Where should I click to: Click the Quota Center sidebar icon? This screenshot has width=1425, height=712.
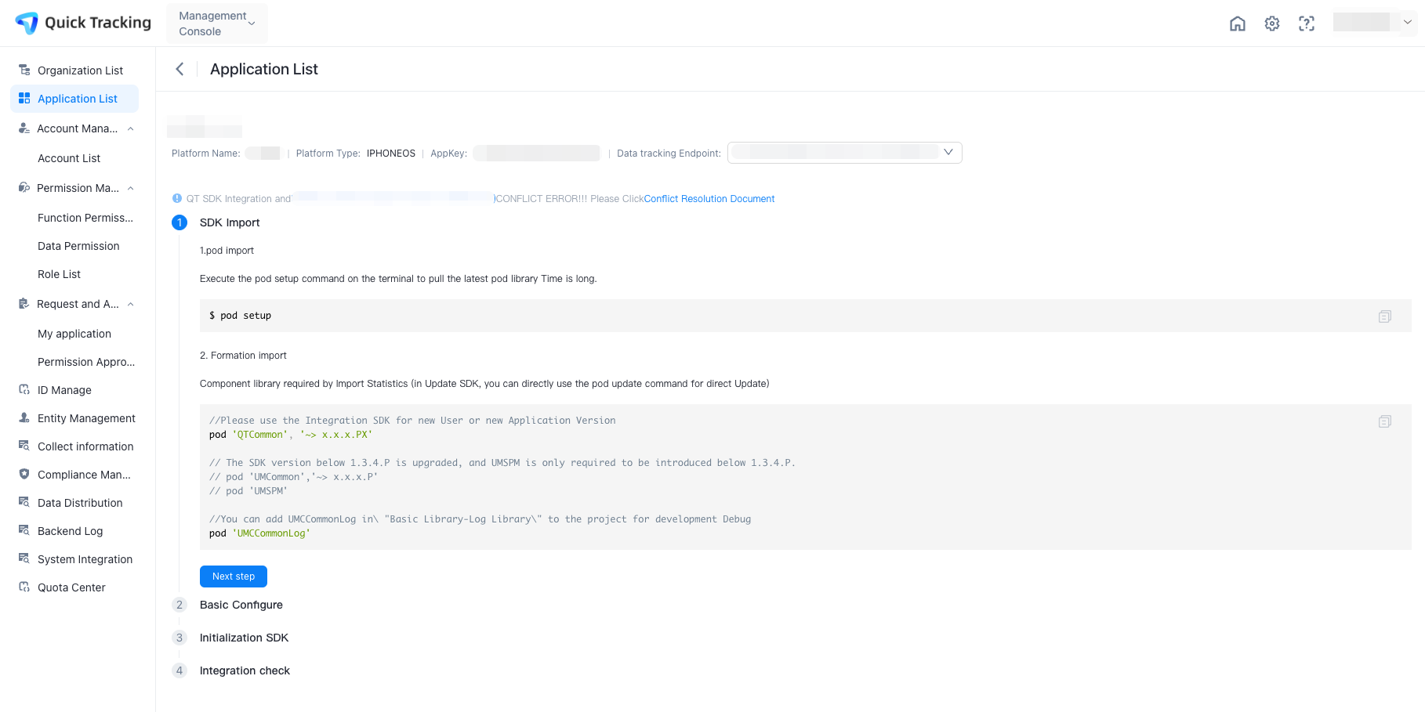(x=24, y=587)
